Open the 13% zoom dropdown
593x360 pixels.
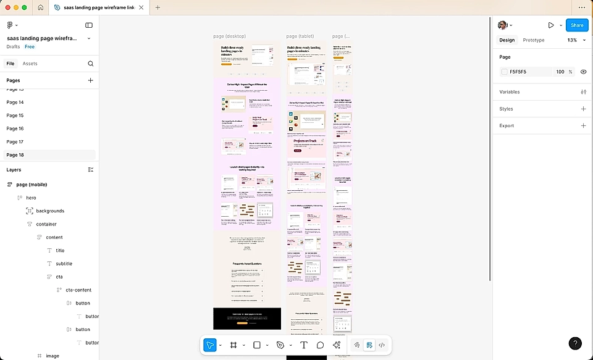coord(574,40)
